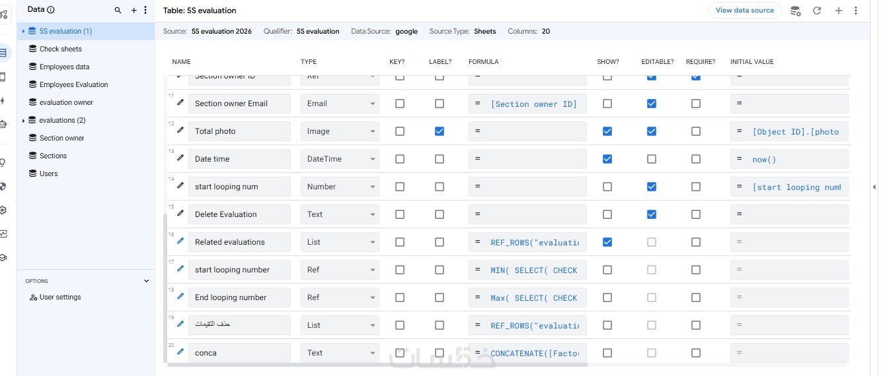
Task: Click the pencil icon for the Delete Evaluation column
Action: click(180, 214)
